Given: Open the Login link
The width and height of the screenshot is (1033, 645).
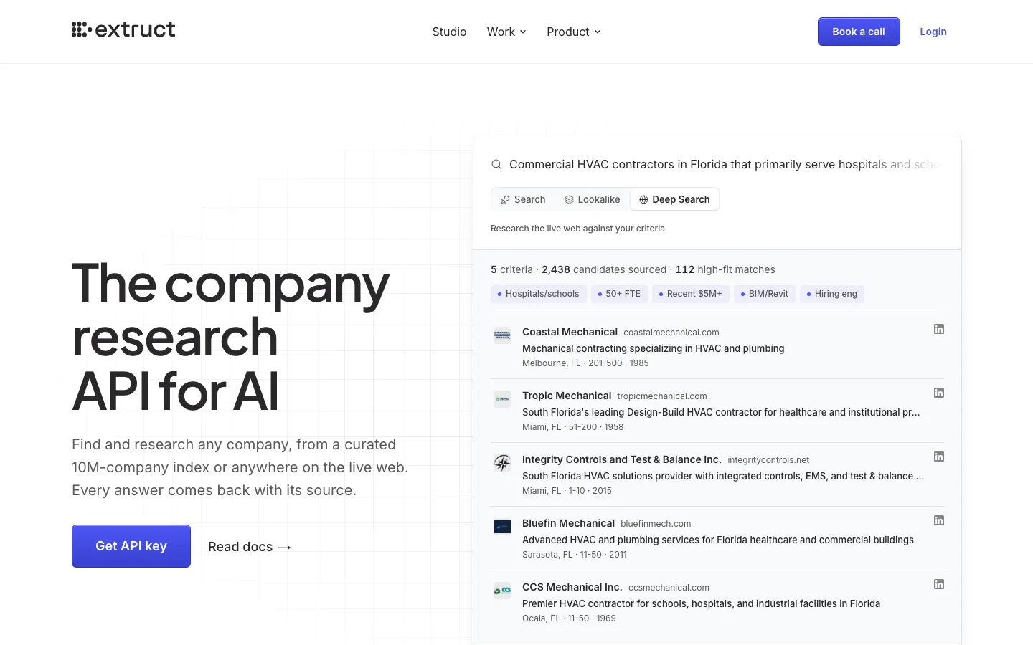Looking at the screenshot, I should pos(933,32).
